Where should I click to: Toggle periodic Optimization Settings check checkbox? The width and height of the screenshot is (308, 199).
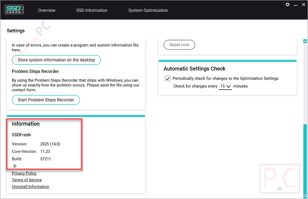[167, 78]
